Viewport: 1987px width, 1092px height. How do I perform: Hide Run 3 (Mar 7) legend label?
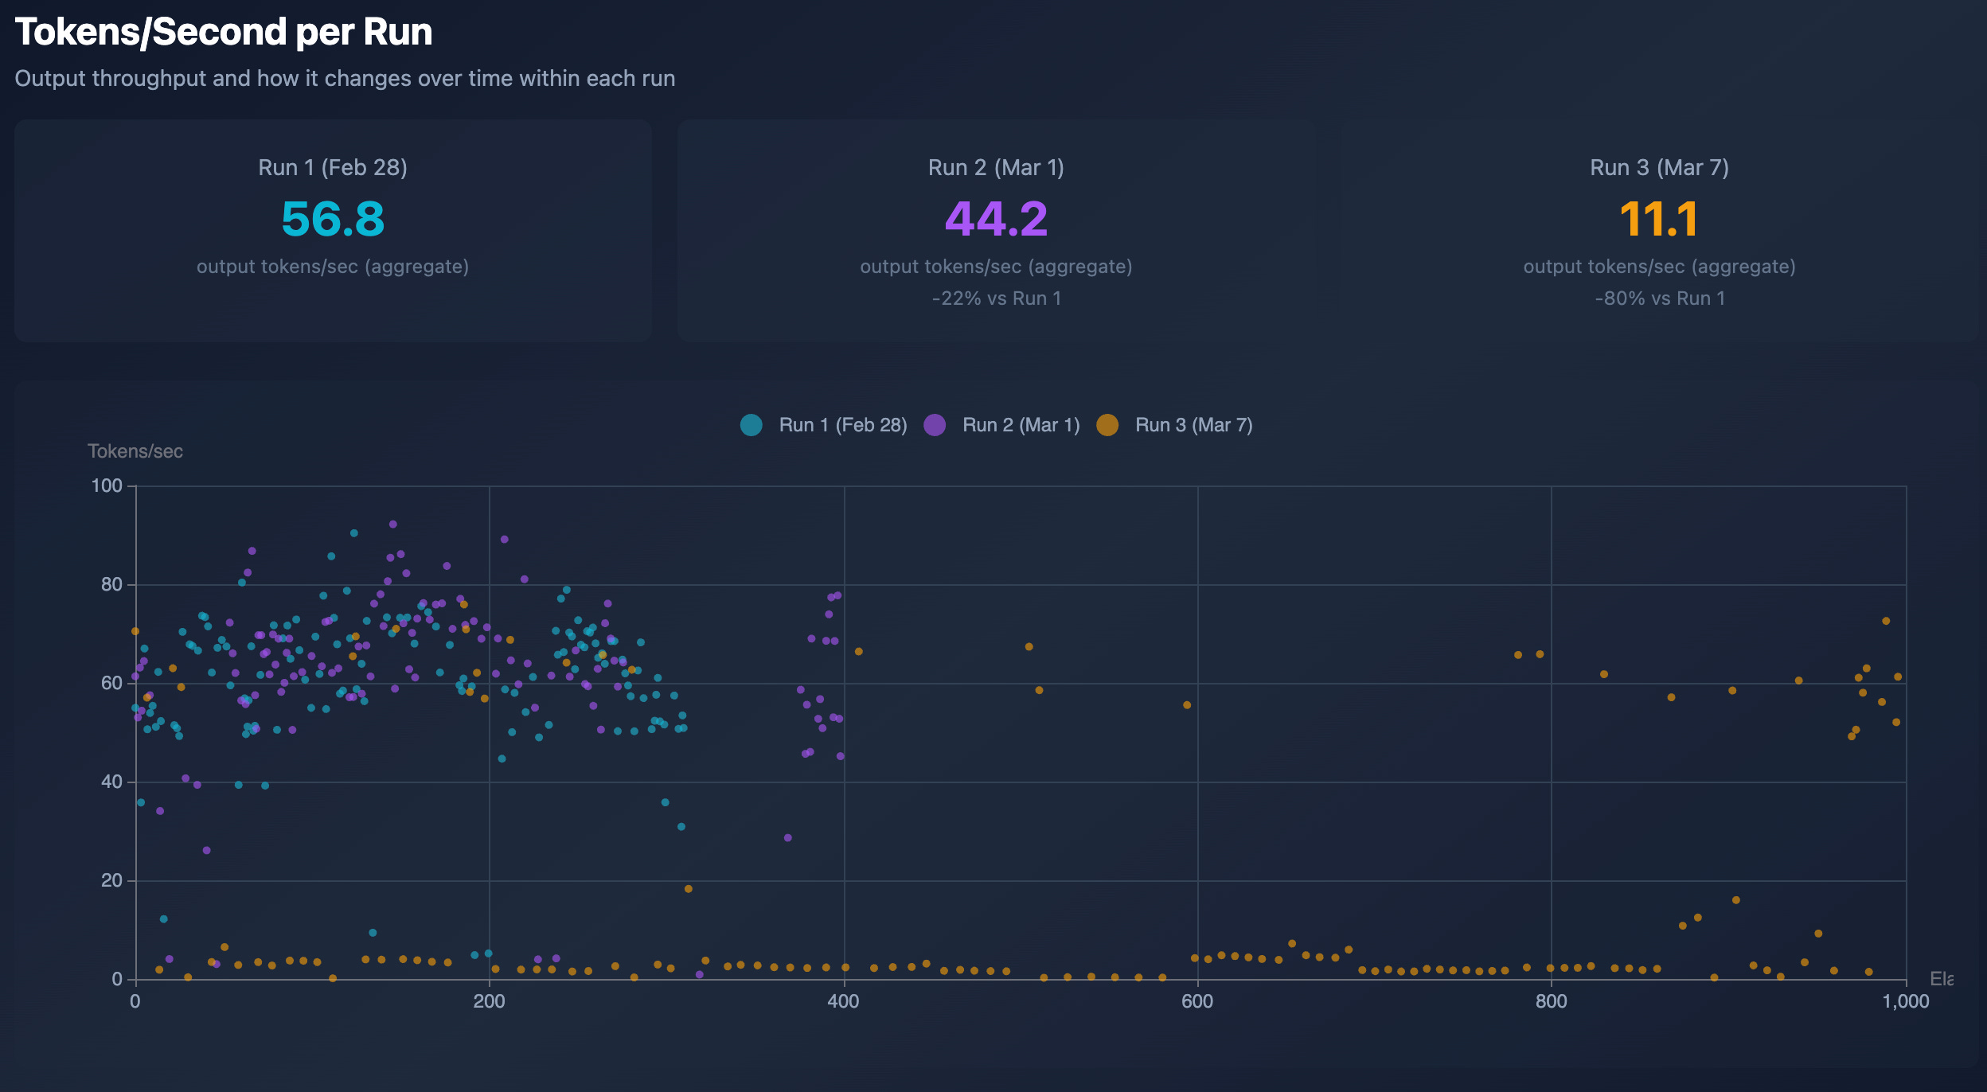[x=1193, y=425]
